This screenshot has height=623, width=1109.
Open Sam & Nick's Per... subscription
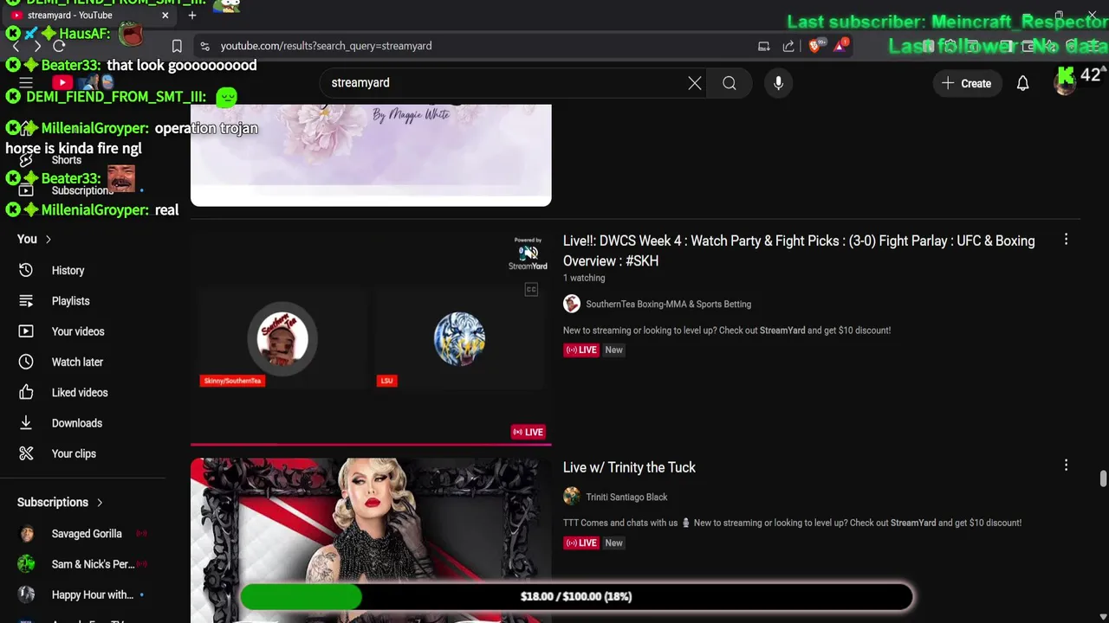(x=91, y=564)
